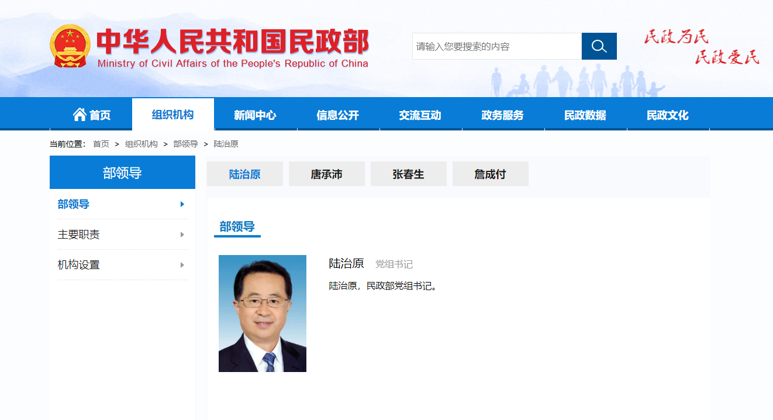Screen dimensions: 773x420
Task: Open the 信息公开 section
Action: [338, 115]
